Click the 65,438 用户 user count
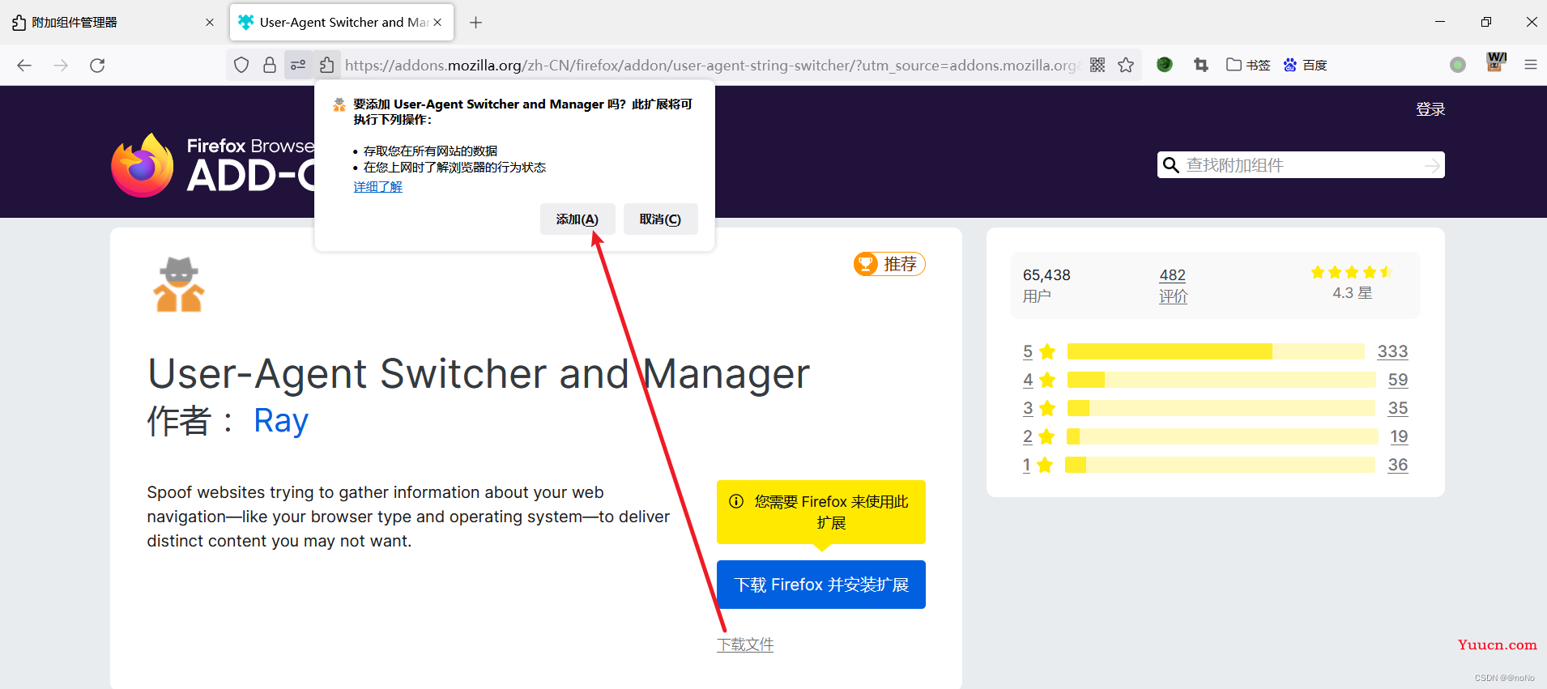1547x689 pixels. [1046, 285]
